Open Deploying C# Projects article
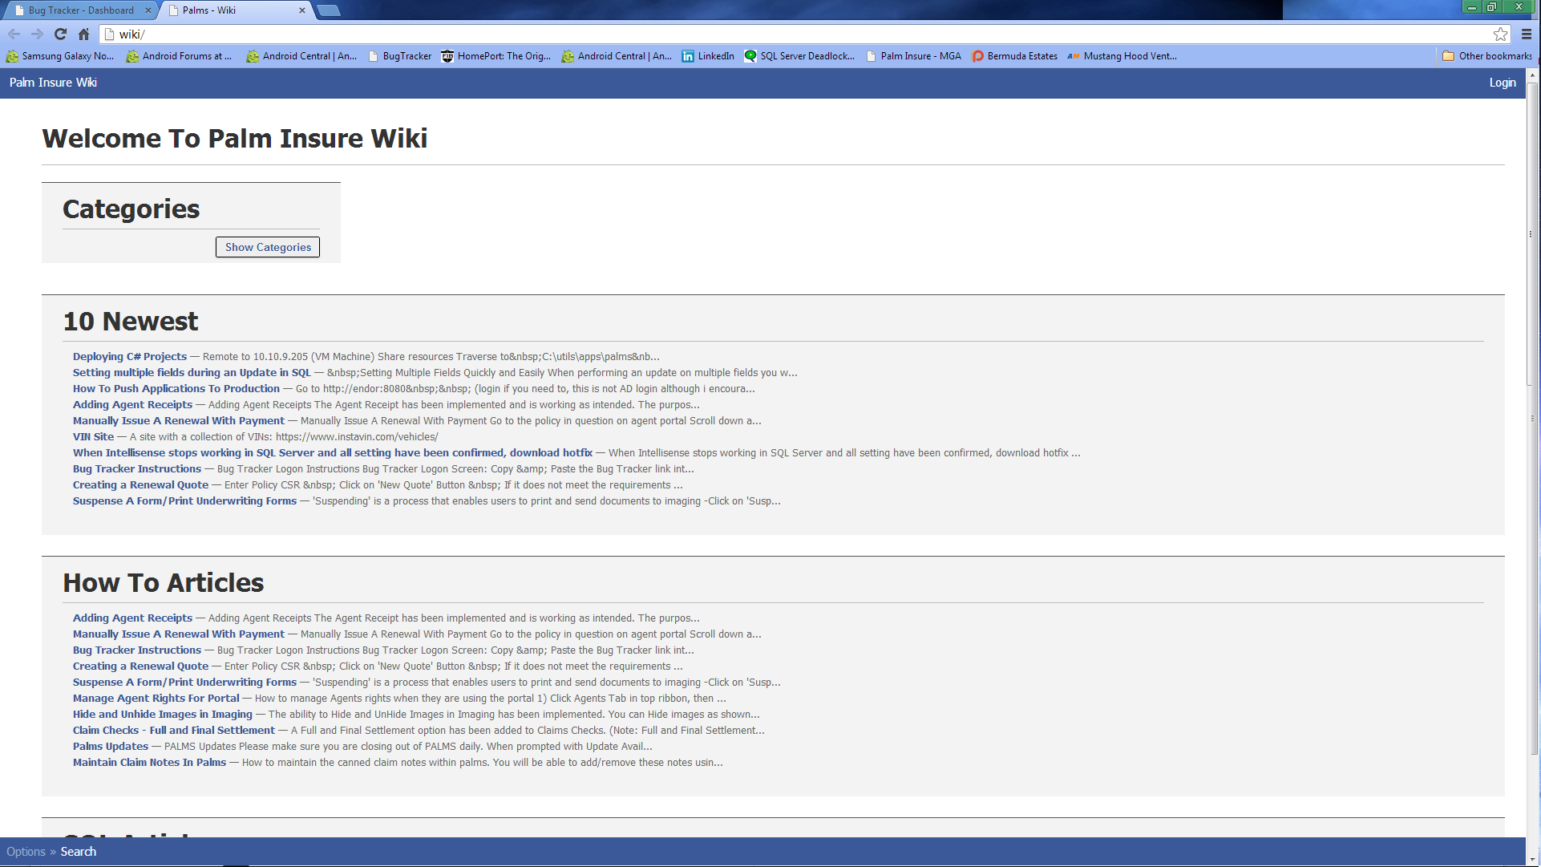The height and width of the screenshot is (867, 1541). coord(130,357)
